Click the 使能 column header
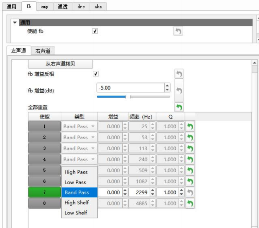Viewport: 259px width, 228px height. pyautogui.click(x=45, y=116)
